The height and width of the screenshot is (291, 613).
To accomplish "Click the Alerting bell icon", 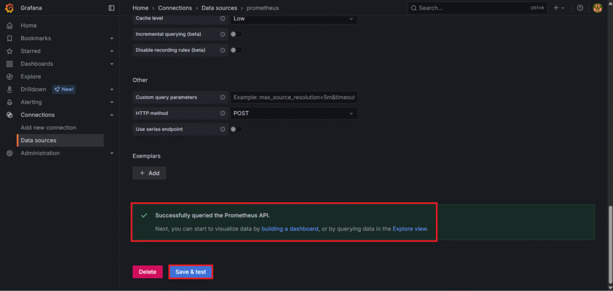I will point(10,102).
